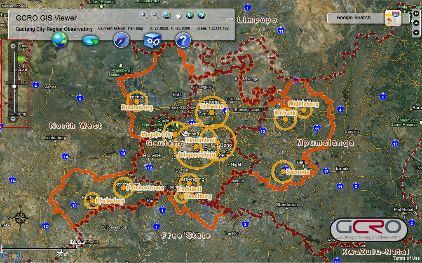Select the Zoom In magnifier tool
The image size is (422, 263).
pyautogui.click(x=144, y=15)
